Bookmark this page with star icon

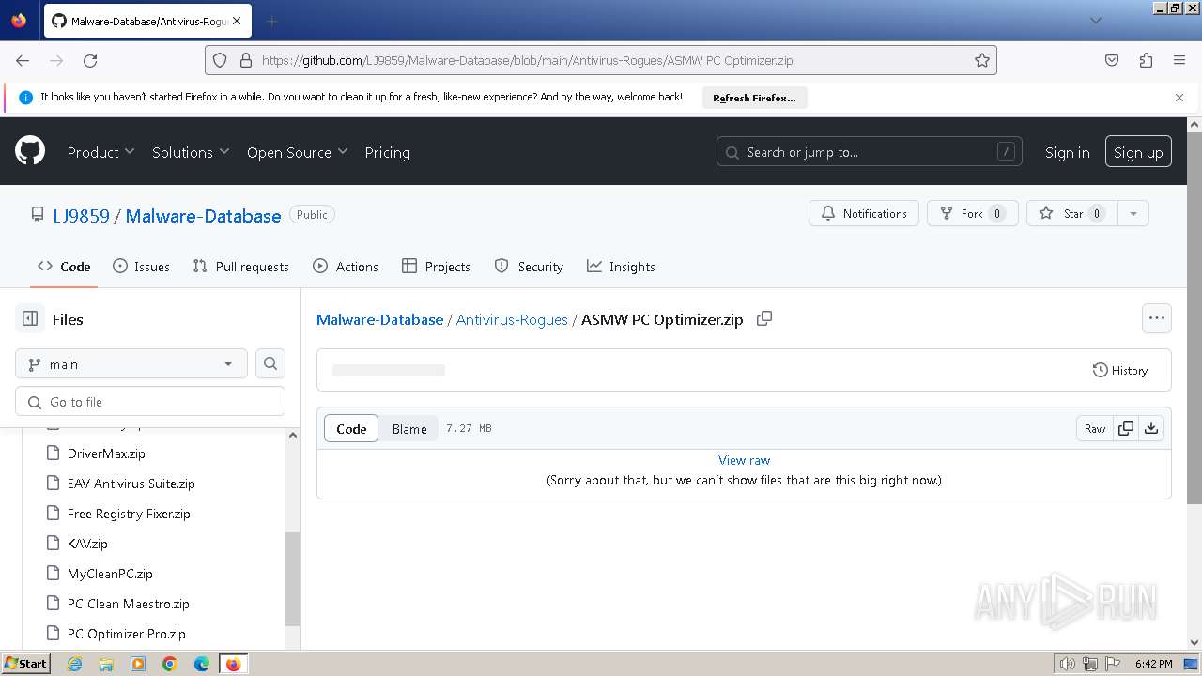(982, 60)
